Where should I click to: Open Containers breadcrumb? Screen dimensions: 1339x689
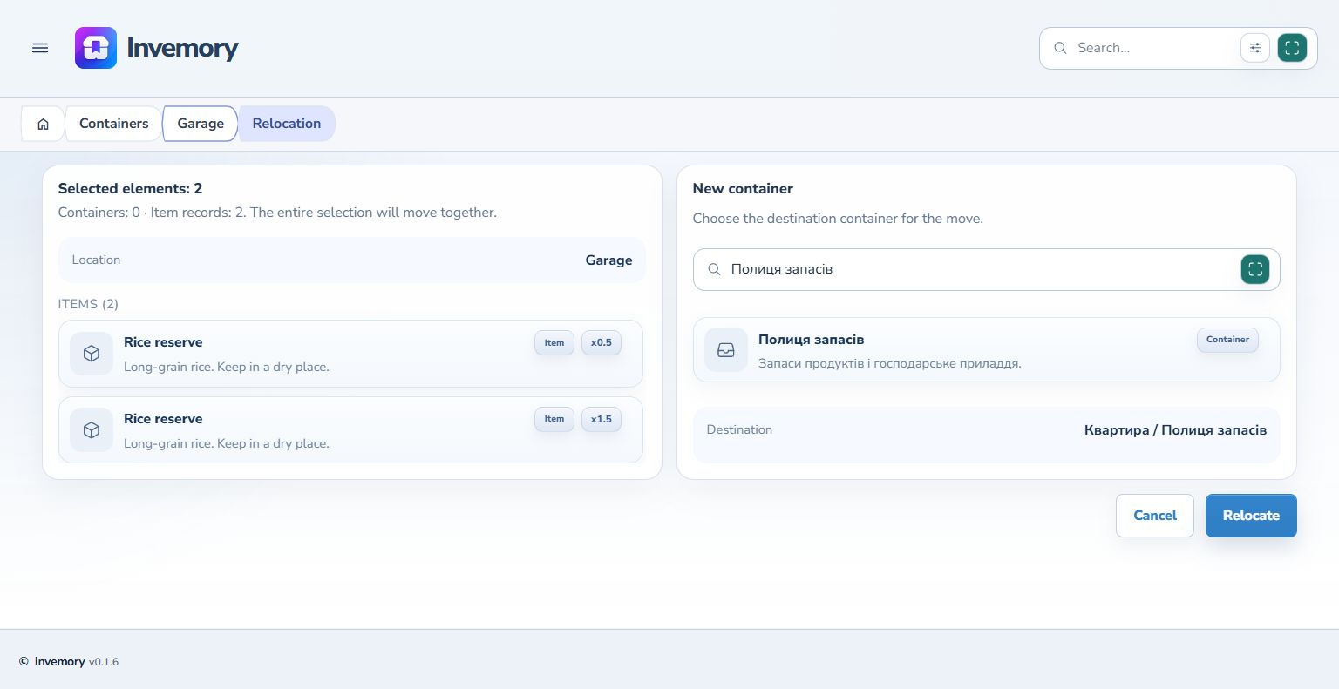[x=113, y=124]
